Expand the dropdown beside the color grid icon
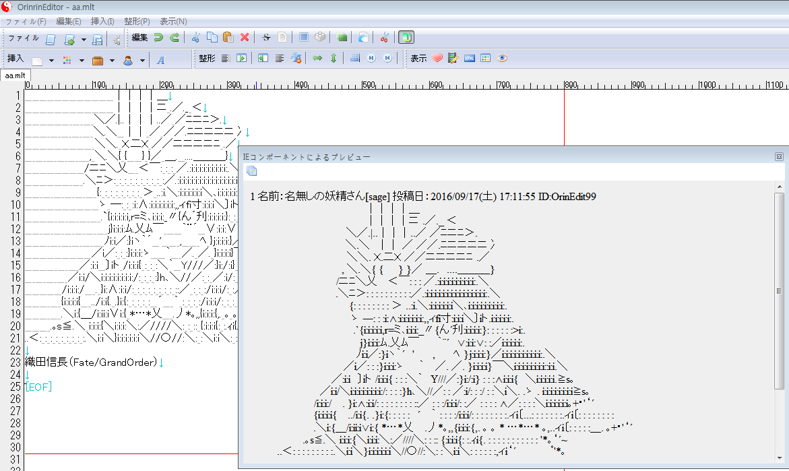 (82, 60)
